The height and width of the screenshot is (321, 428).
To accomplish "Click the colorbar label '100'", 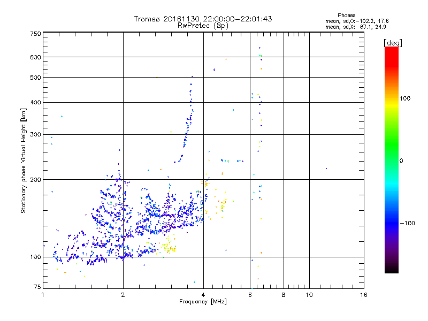I will coord(405,98).
